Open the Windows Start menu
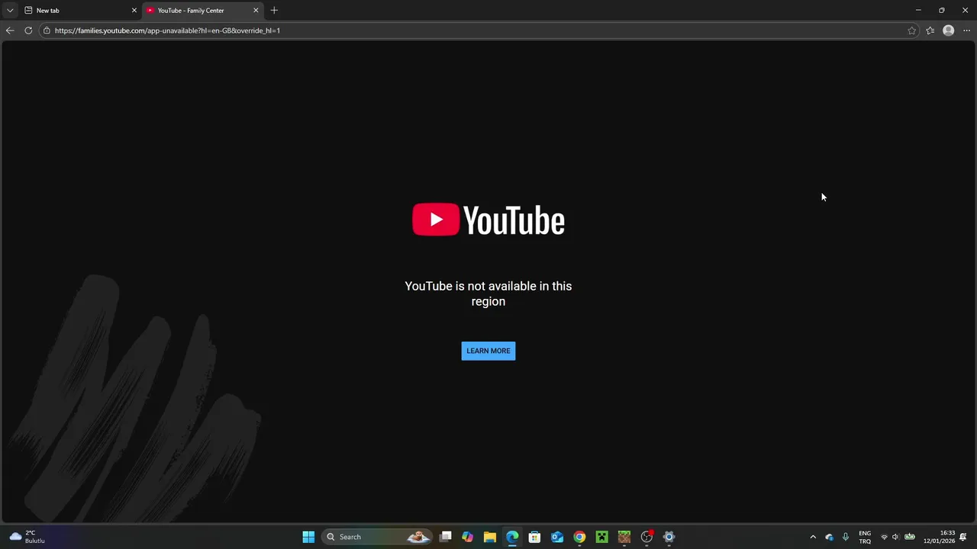This screenshot has width=977, height=549. 308,537
